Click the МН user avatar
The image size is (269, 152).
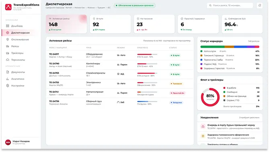click(8, 142)
